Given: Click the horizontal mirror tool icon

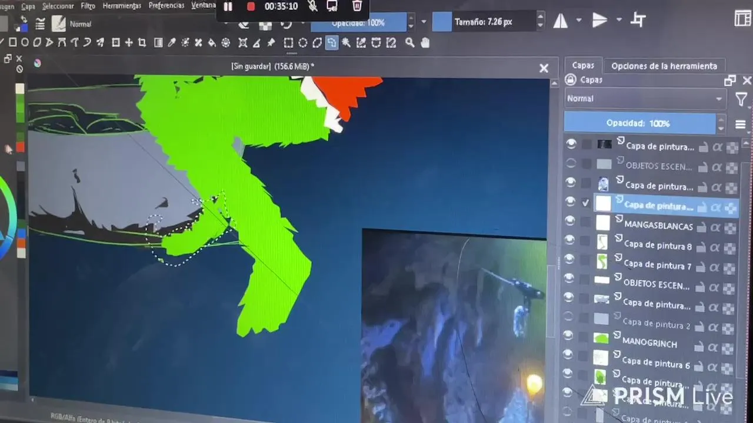Looking at the screenshot, I should point(561,21).
